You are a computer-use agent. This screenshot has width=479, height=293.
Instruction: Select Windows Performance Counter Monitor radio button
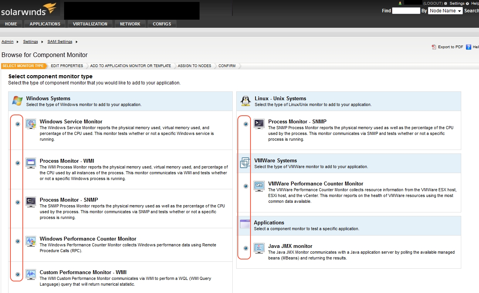coord(18,241)
